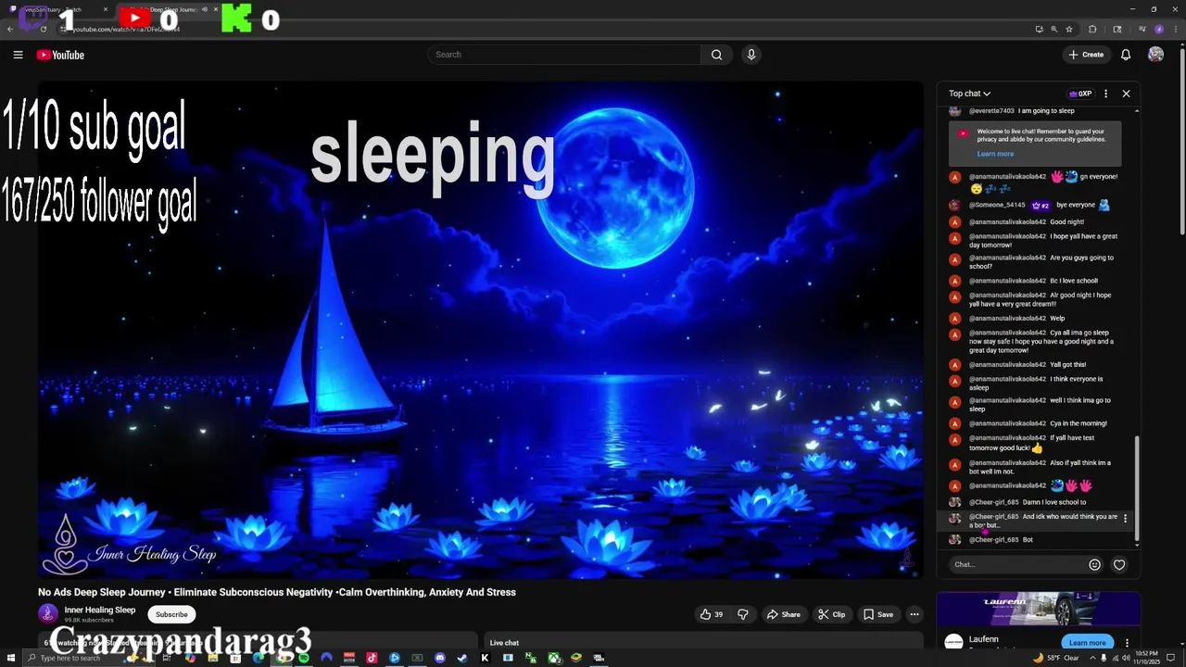Click the browser address bar URL
Screen dimensions: 1186x667
[126, 29]
